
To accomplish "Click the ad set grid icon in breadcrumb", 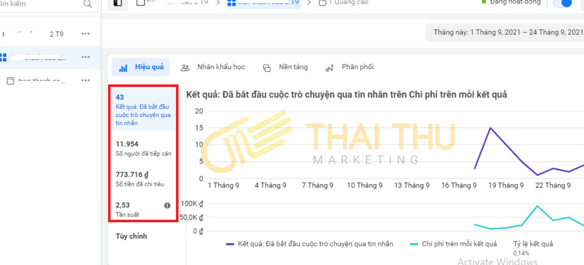I will [231, 3].
